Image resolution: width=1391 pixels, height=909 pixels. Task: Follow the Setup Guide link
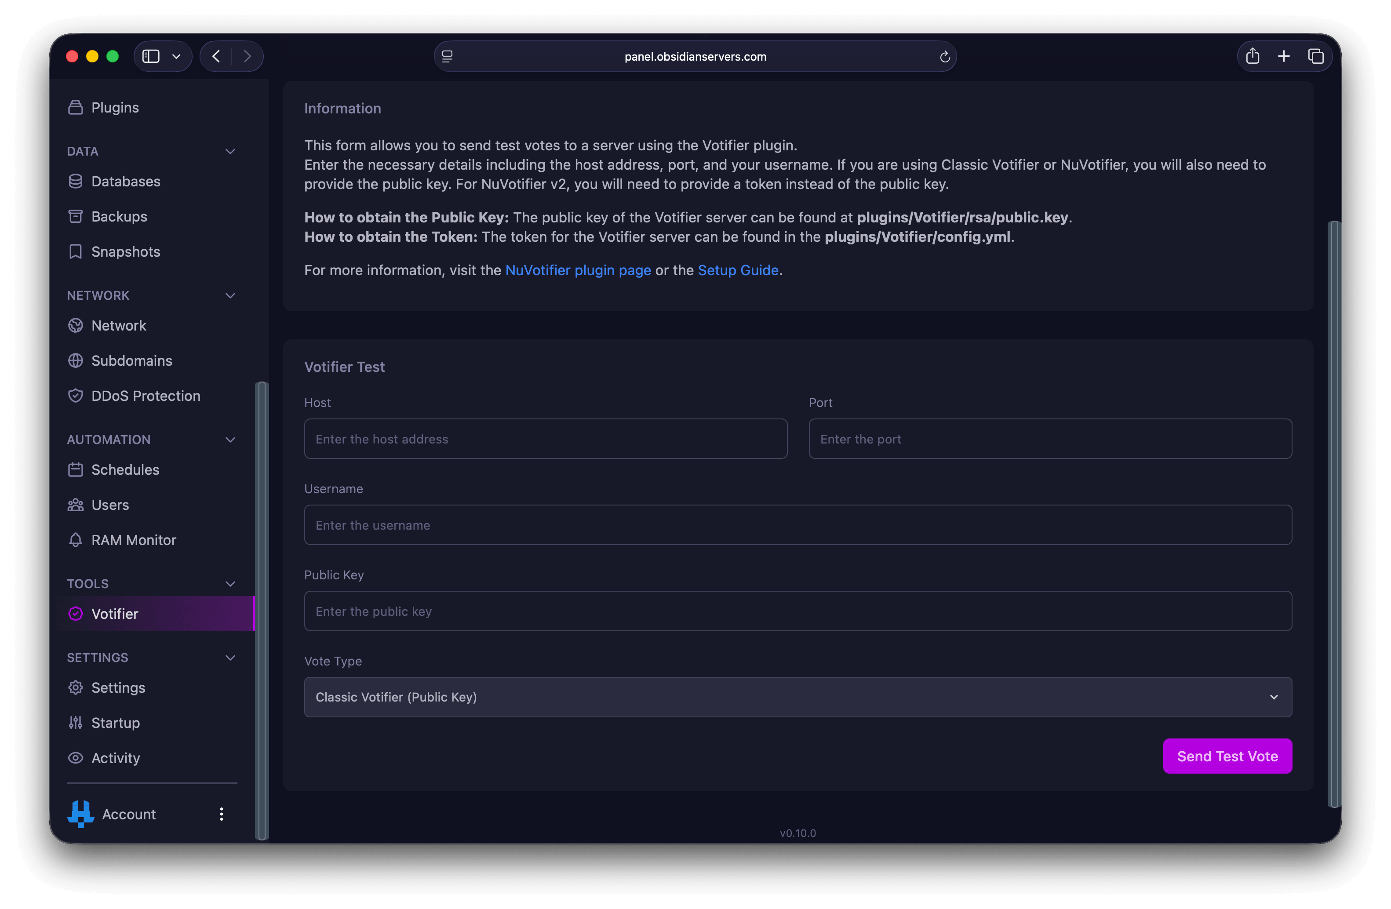point(738,270)
